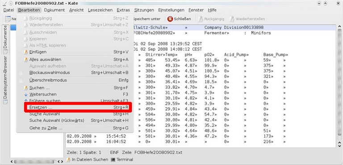
Task: Click the pO2 value 101.8
Action: [x=210, y=60]
